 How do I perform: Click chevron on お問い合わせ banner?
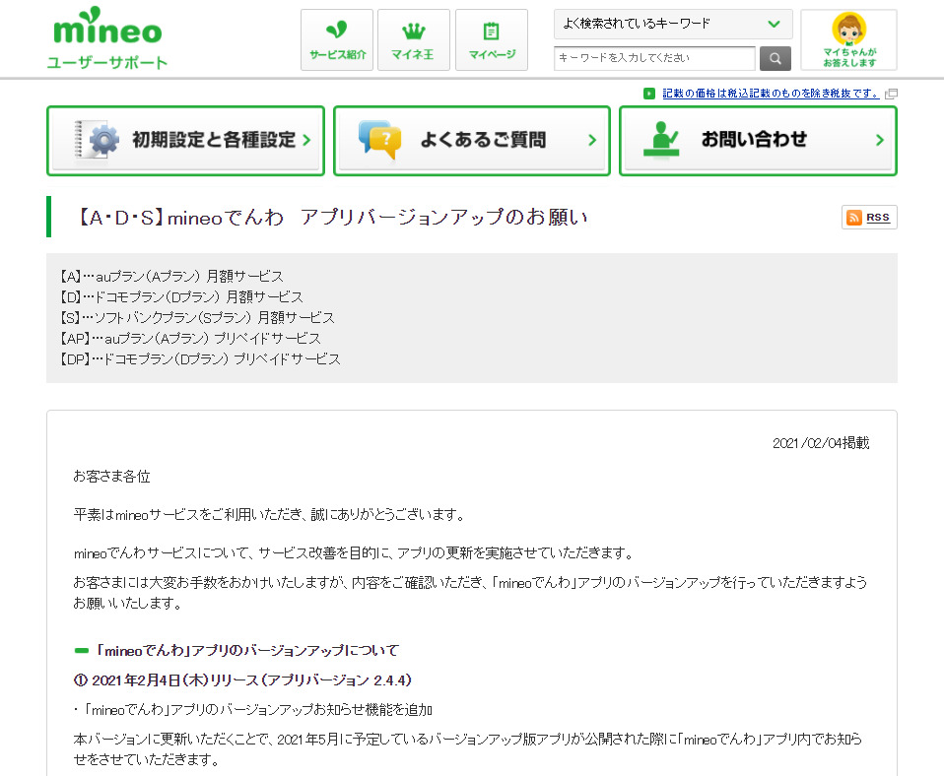[880, 141]
